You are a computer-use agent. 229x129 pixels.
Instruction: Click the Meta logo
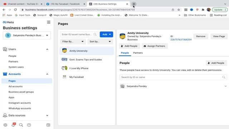[8, 22]
